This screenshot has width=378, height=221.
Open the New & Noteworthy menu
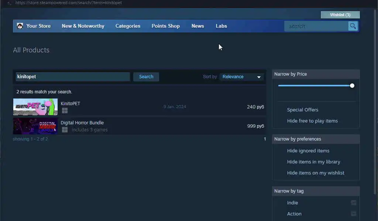pyautogui.click(x=83, y=26)
